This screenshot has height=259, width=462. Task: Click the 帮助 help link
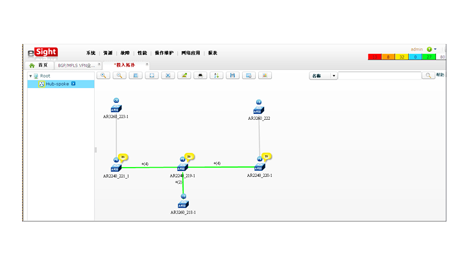(441, 75)
